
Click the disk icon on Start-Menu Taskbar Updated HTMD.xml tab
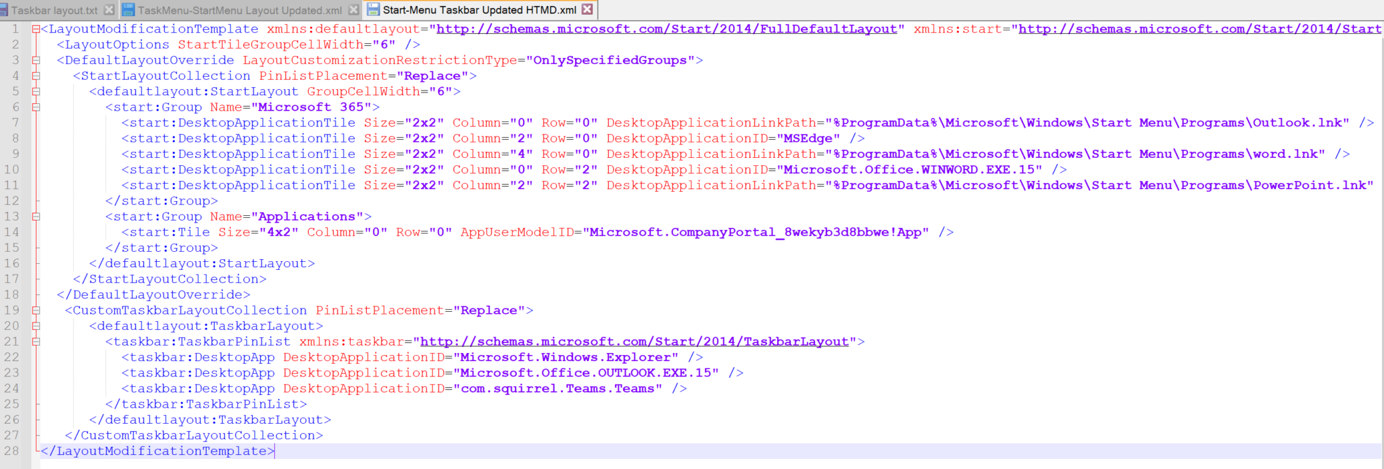tap(373, 9)
